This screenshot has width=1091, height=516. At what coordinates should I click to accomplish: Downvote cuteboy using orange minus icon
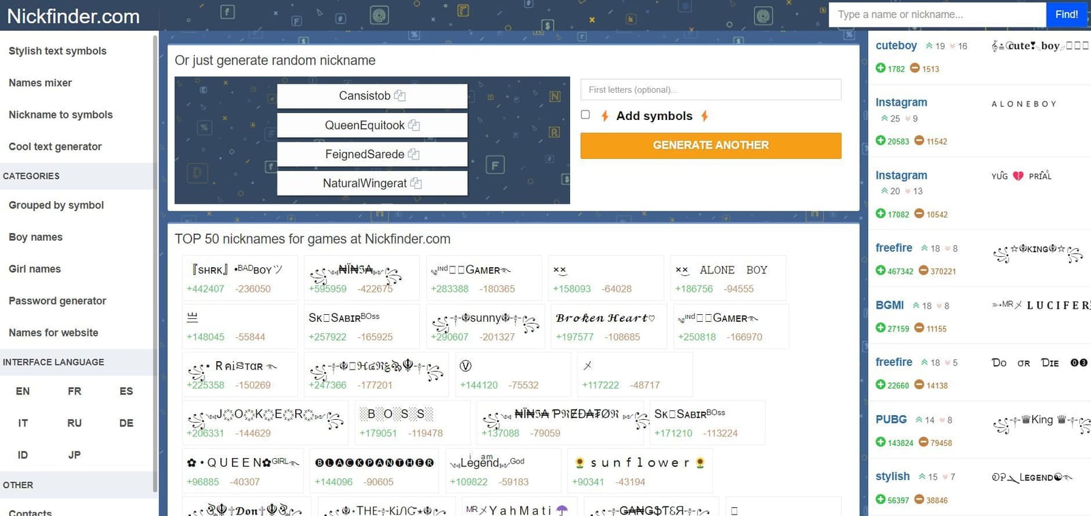(915, 68)
